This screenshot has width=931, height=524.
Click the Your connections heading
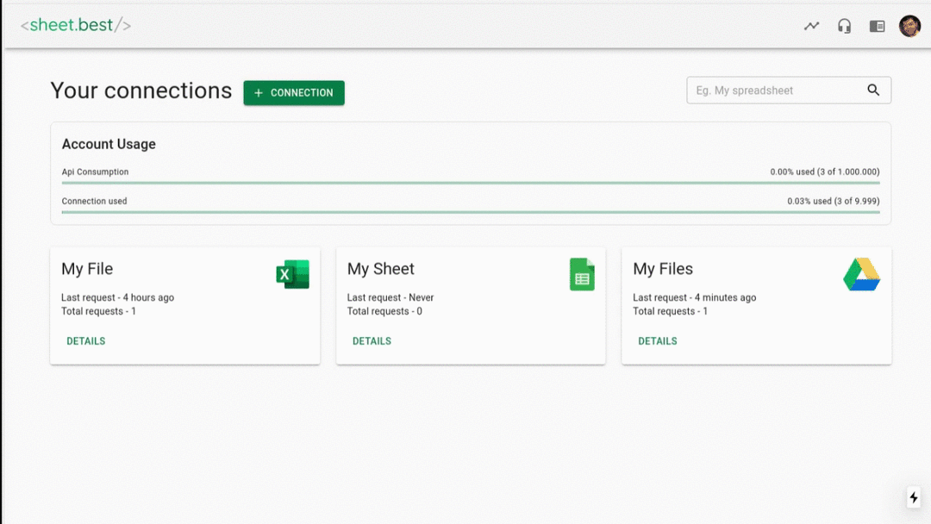coord(141,91)
